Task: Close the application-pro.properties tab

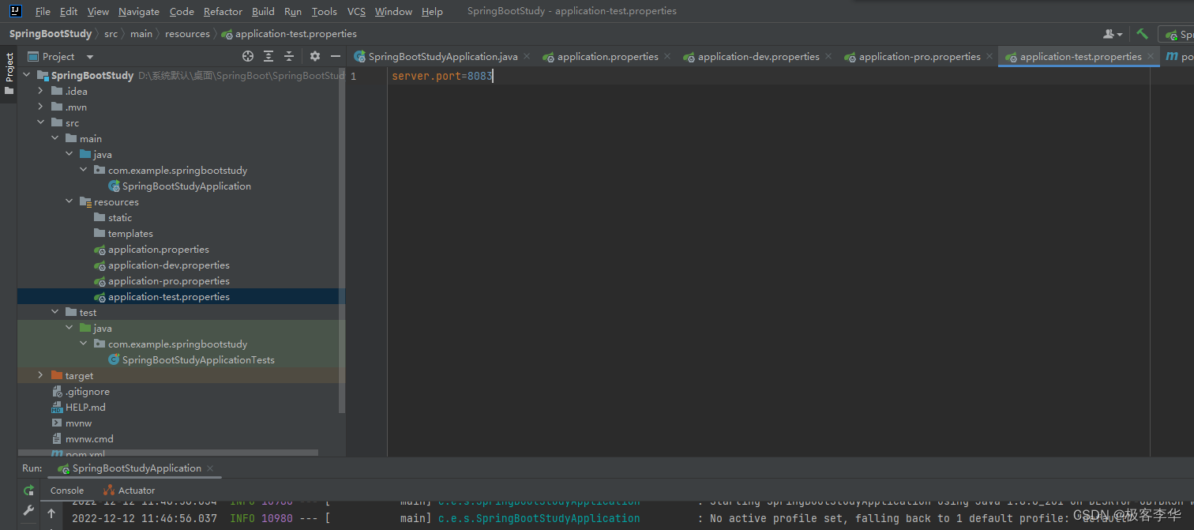Action: tap(989, 57)
